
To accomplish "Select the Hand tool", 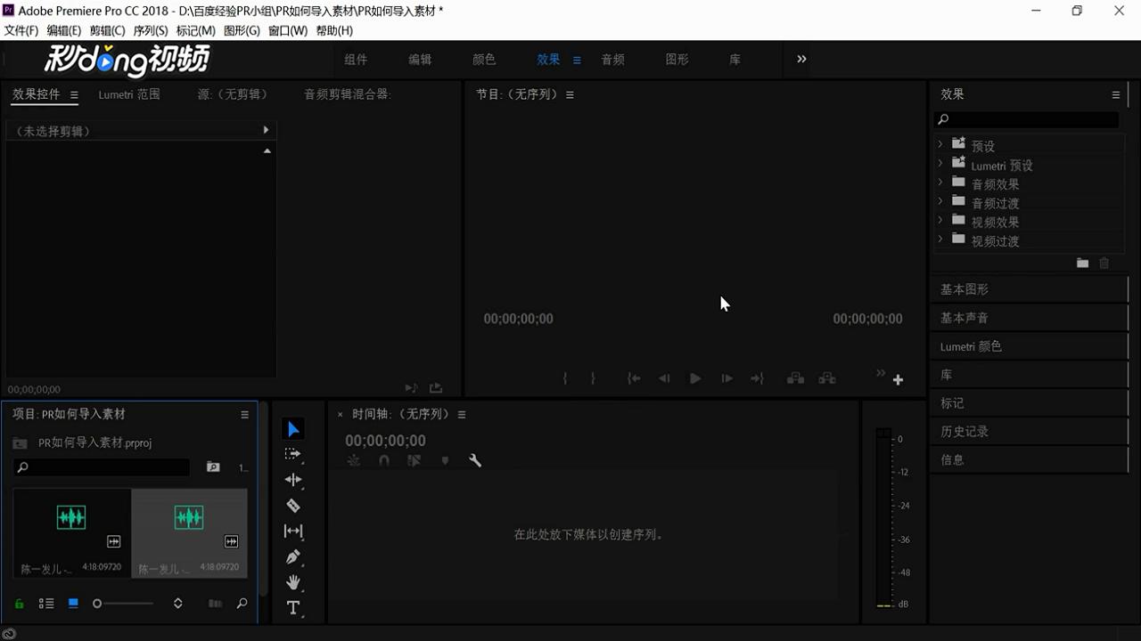I will 293,582.
